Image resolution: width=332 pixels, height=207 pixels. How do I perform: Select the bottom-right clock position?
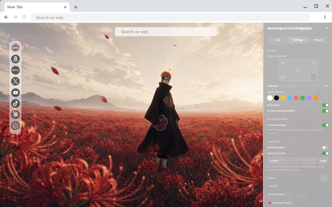pyautogui.click(x=314, y=77)
